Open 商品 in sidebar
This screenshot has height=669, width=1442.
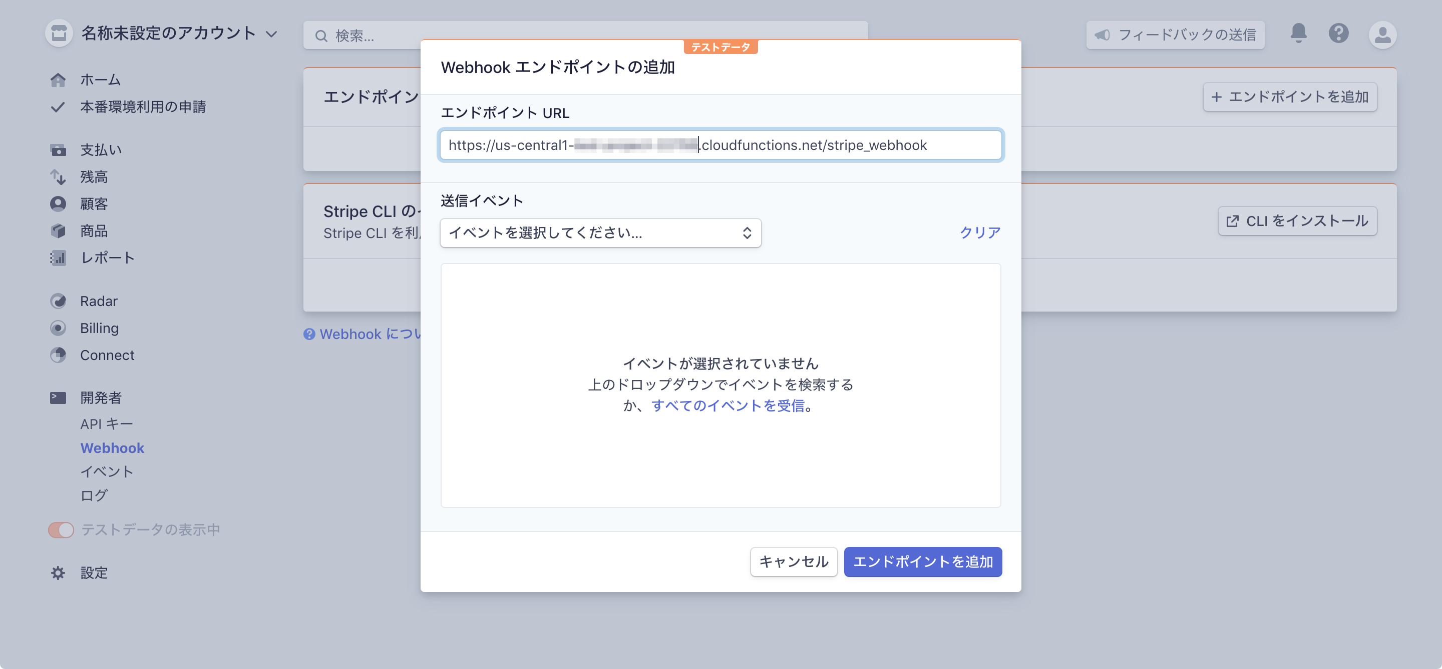(x=94, y=230)
